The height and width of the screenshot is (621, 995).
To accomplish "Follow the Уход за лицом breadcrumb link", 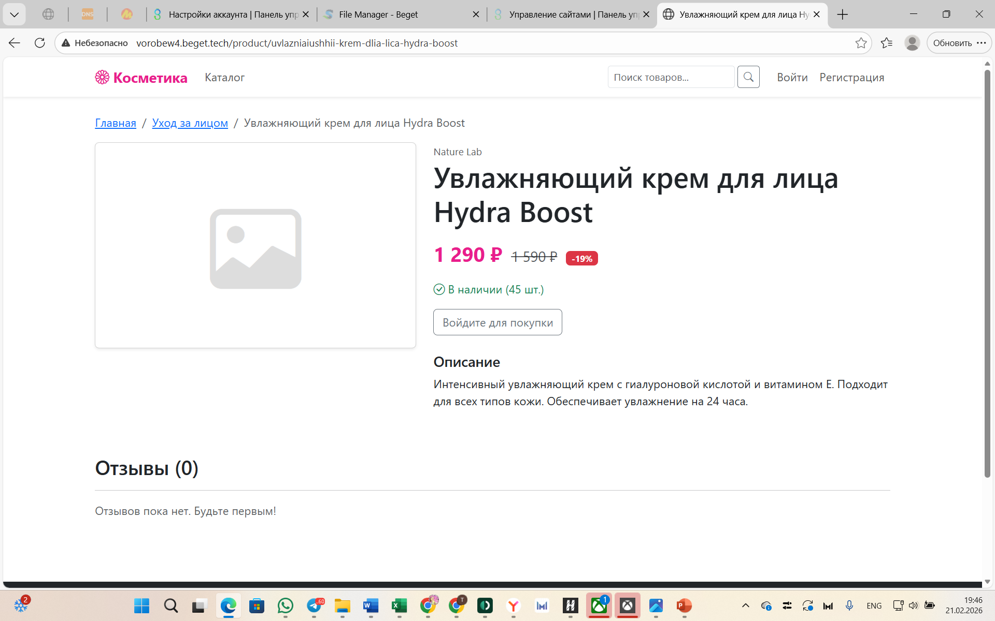I will click(190, 123).
